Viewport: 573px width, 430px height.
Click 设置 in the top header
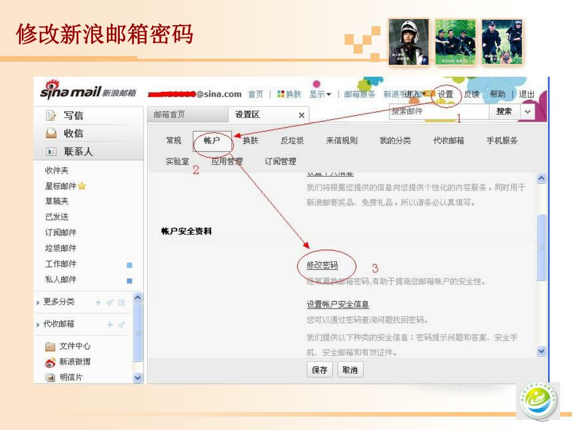click(x=446, y=94)
